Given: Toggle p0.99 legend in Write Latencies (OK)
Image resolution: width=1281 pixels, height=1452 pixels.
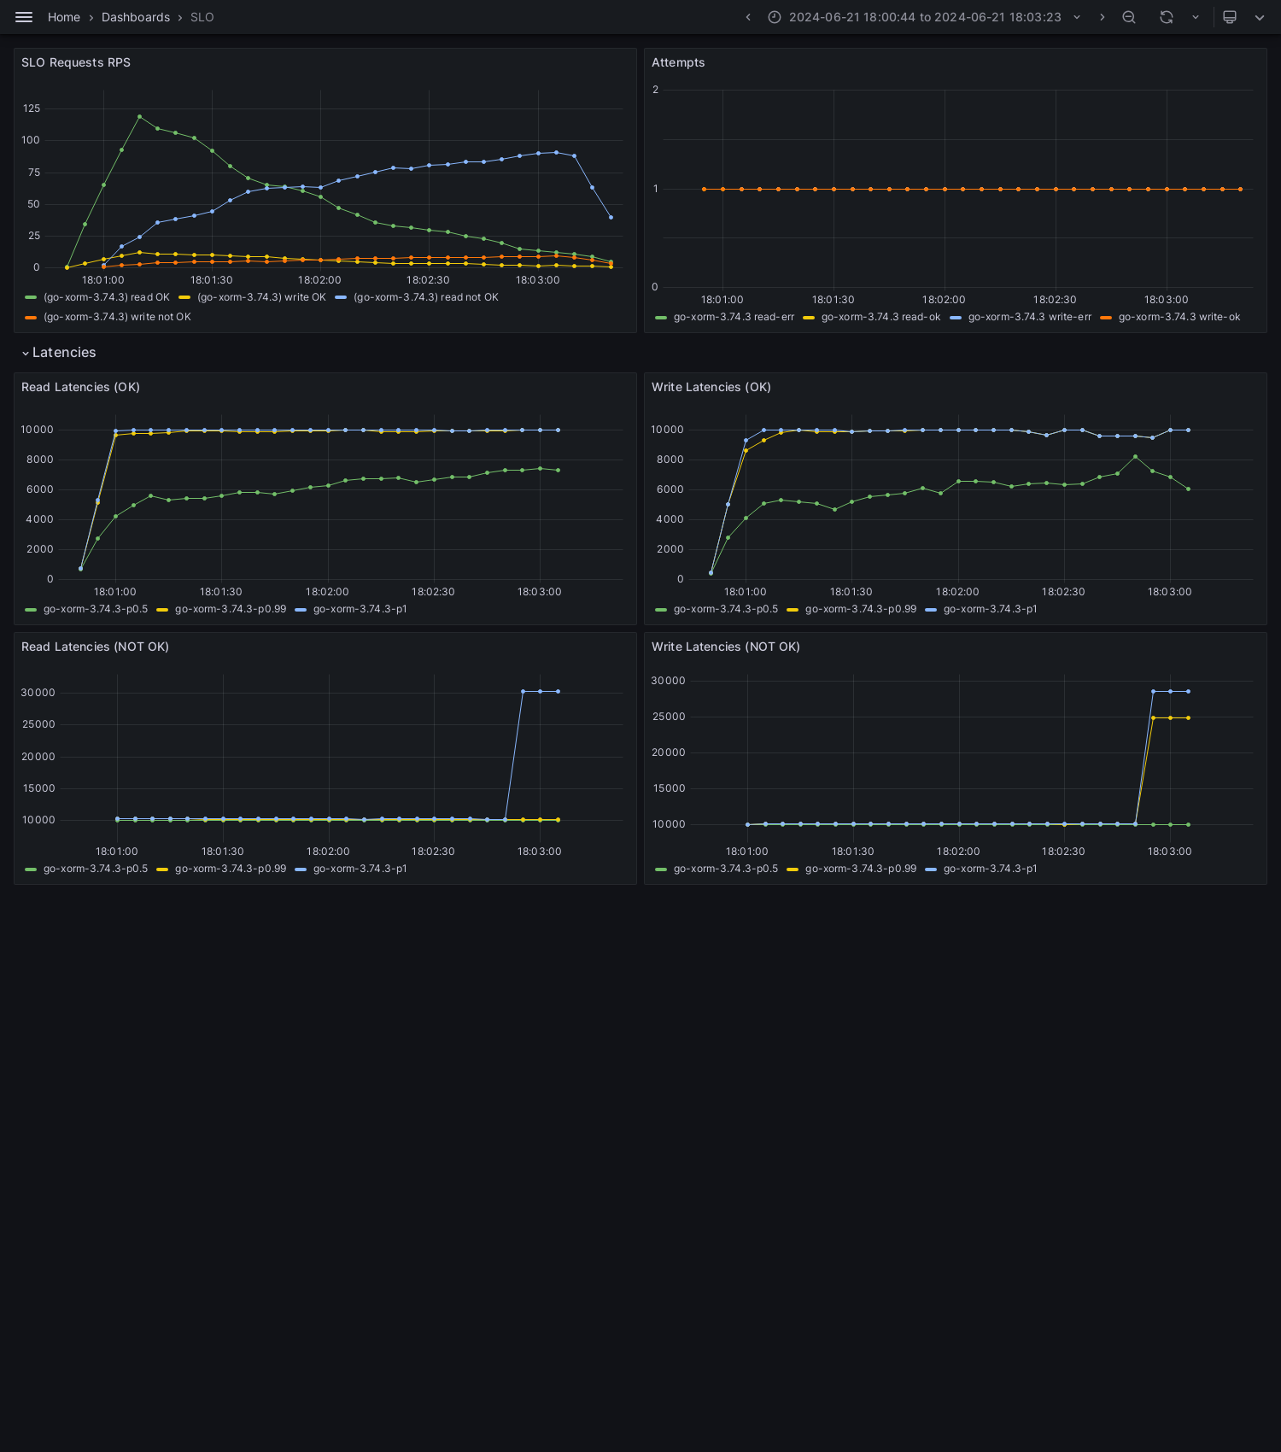Looking at the screenshot, I should click(x=861, y=609).
